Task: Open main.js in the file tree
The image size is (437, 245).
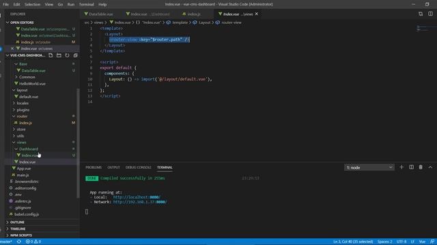Action: (x=23, y=175)
